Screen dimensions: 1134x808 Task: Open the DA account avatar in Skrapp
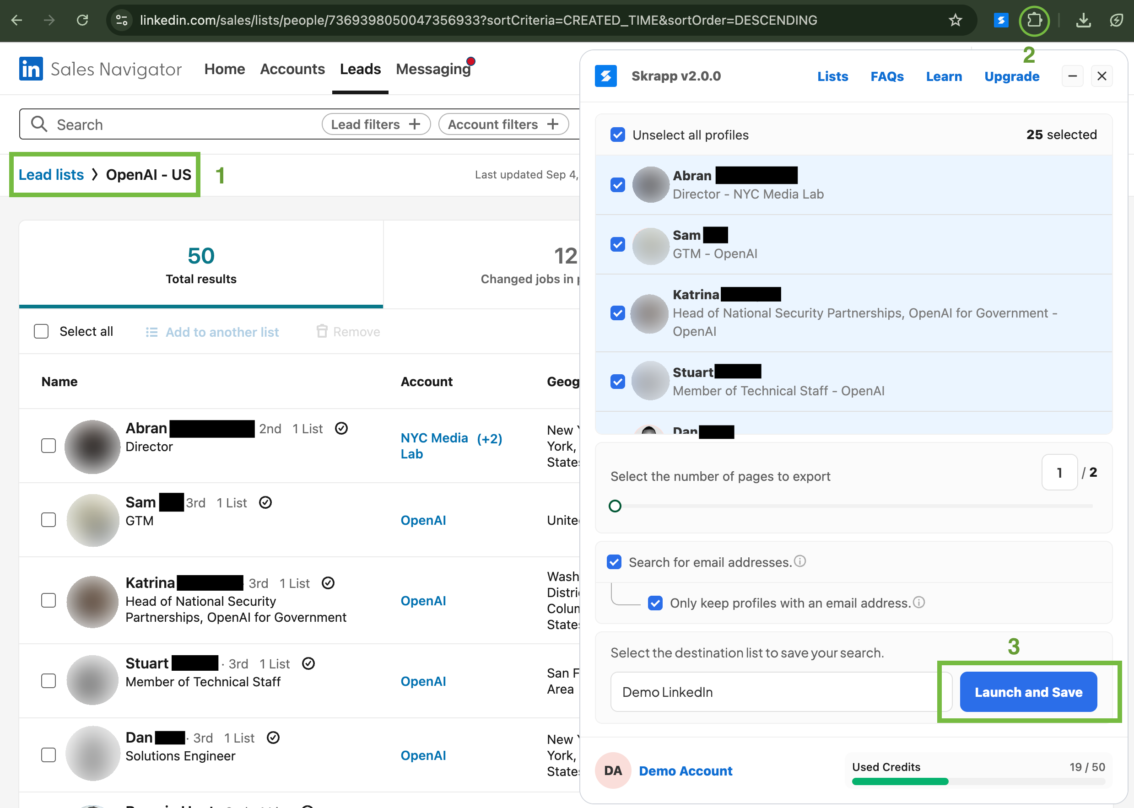point(613,770)
